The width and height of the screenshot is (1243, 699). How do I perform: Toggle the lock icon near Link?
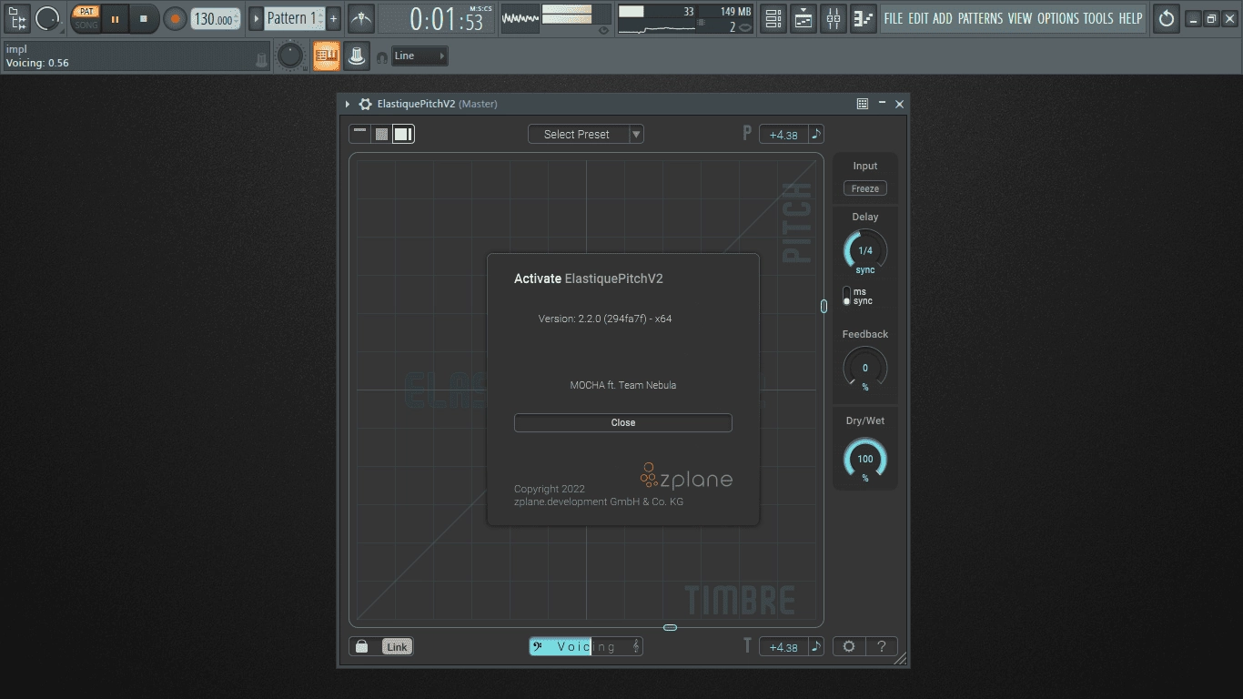(362, 646)
